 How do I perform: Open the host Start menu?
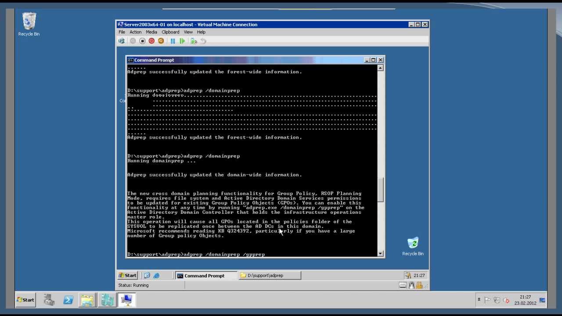point(25,300)
